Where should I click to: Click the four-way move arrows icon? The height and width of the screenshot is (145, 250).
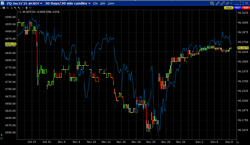(27, 8)
